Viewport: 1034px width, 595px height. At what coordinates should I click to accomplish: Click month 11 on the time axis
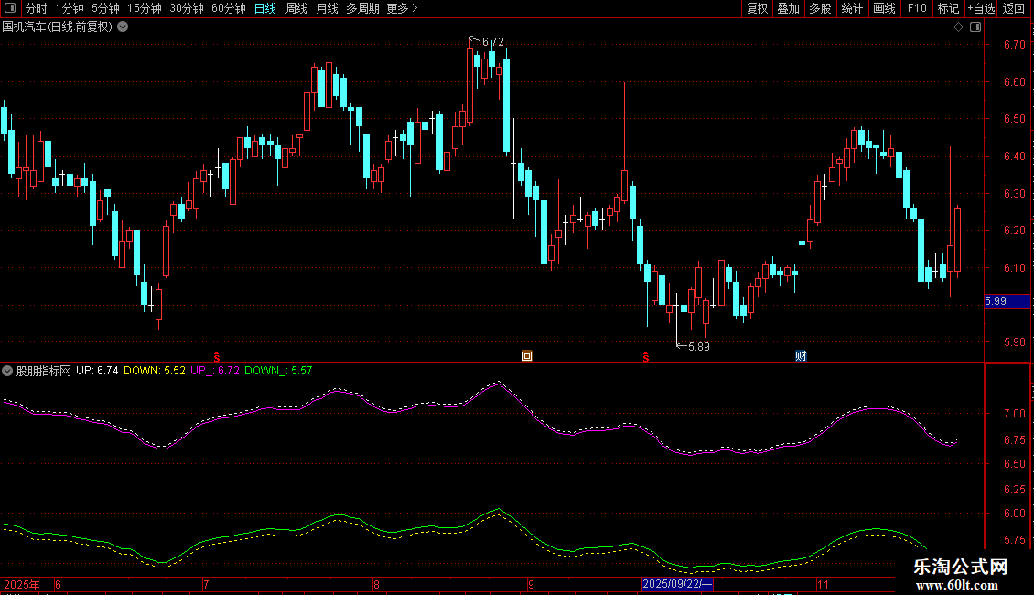coord(823,584)
